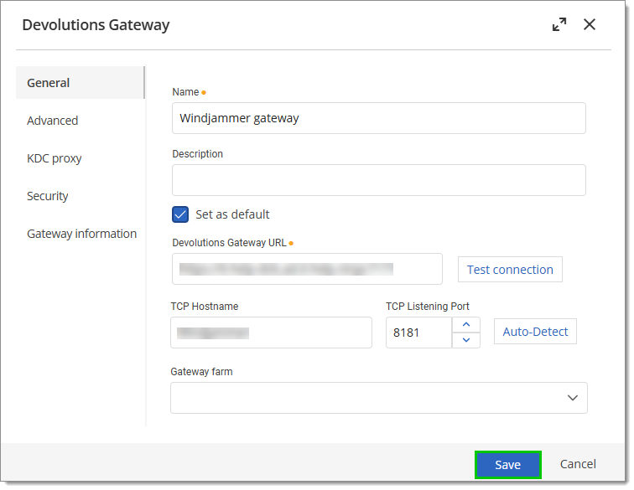Save the gateway configuration

(x=508, y=465)
